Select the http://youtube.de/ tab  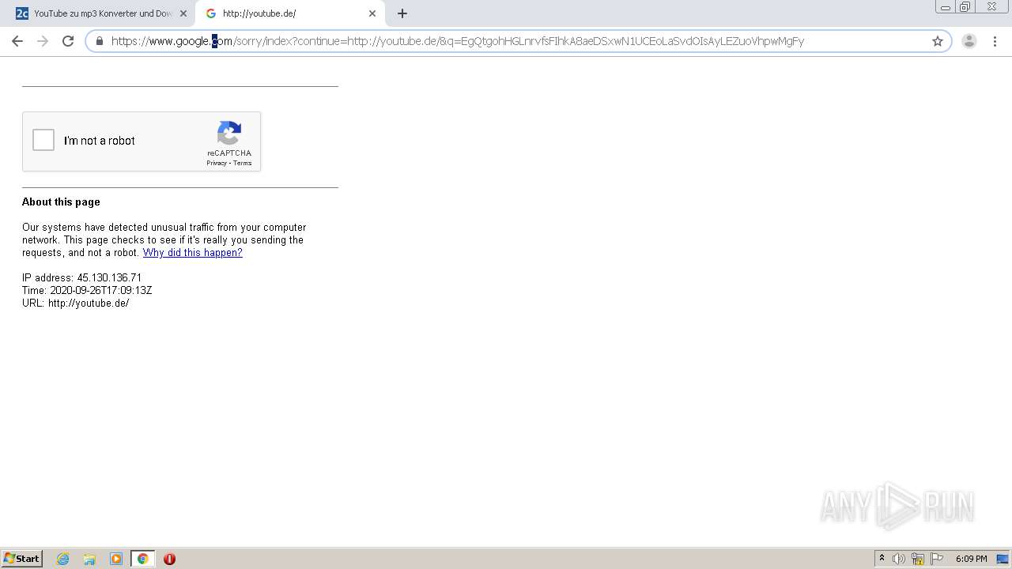(290, 13)
